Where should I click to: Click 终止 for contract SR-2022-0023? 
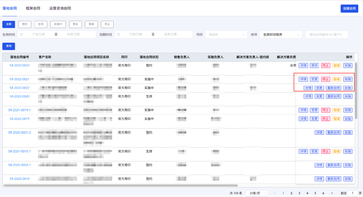point(325,66)
